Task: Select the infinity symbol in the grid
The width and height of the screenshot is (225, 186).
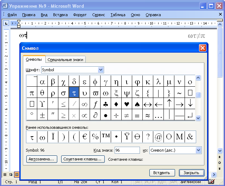Action: (84, 104)
